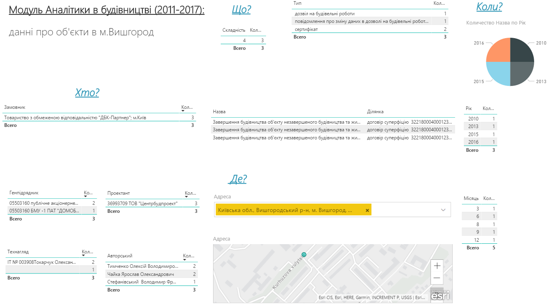The width and height of the screenshot is (555, 308).
Task: Click the Проектант column header
Action: [x=119, y=193]
